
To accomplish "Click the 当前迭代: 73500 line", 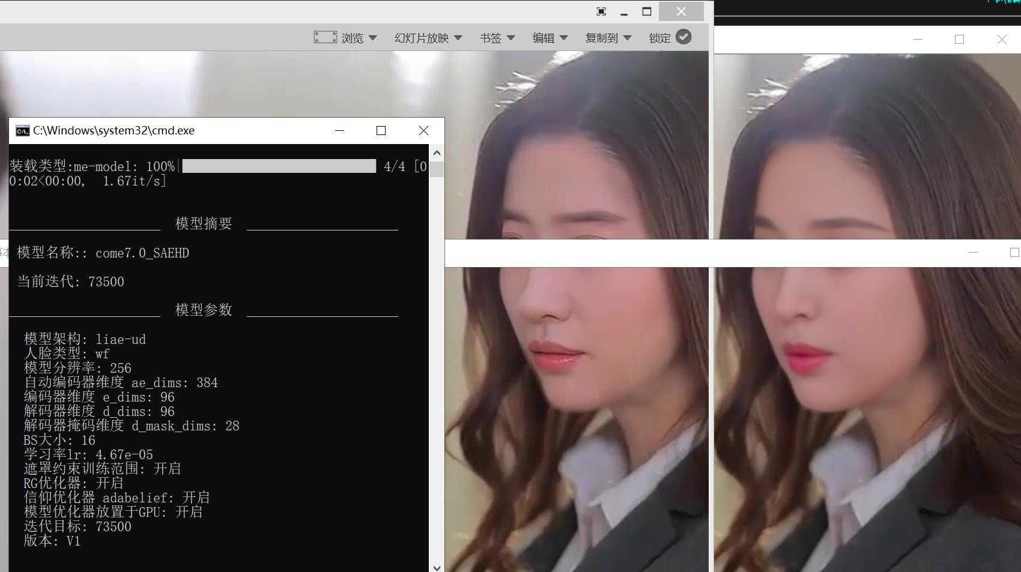I will [70, 281].
